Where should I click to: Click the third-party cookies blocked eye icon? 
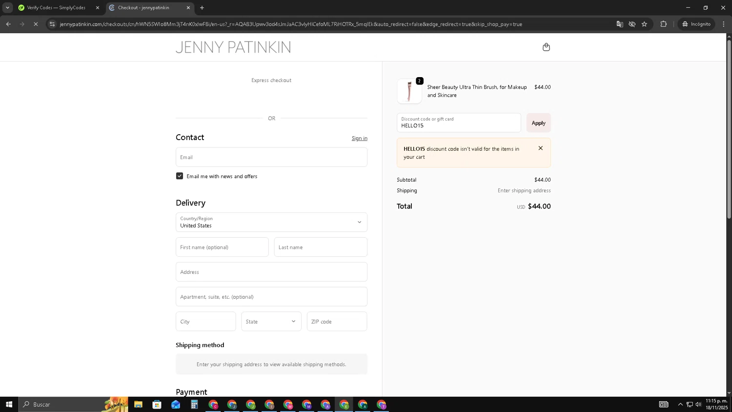pos(632,24)
